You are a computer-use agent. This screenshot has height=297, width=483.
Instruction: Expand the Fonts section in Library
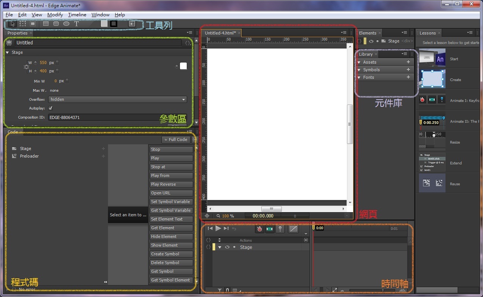359,77
